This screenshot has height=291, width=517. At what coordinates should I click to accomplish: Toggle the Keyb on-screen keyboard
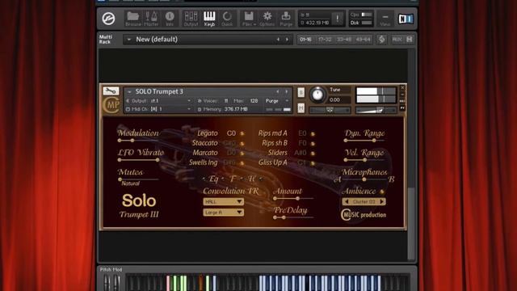pyautogui.click(x=209, y=19)
